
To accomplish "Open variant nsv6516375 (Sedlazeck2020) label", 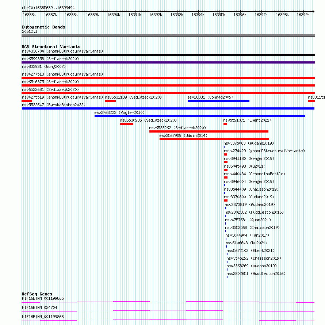I will tap(50, 82).
